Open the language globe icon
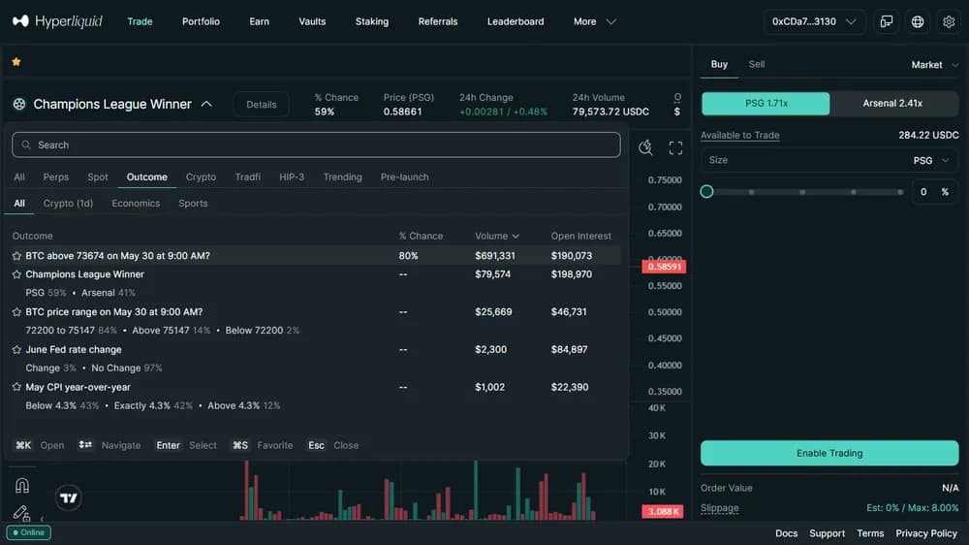969x545 pixels. (918, 21)
